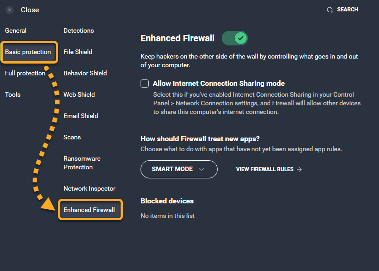379x271 pixels.
Task: Open the Detections section
Action: 78,30
